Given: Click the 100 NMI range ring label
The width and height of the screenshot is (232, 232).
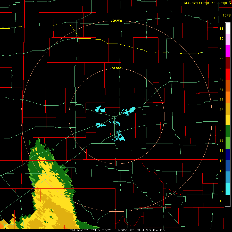Looking at the screenshot, I should coord(117,21).
